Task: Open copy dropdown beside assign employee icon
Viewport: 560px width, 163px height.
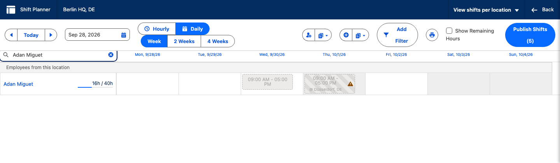Action: point(323,35)
